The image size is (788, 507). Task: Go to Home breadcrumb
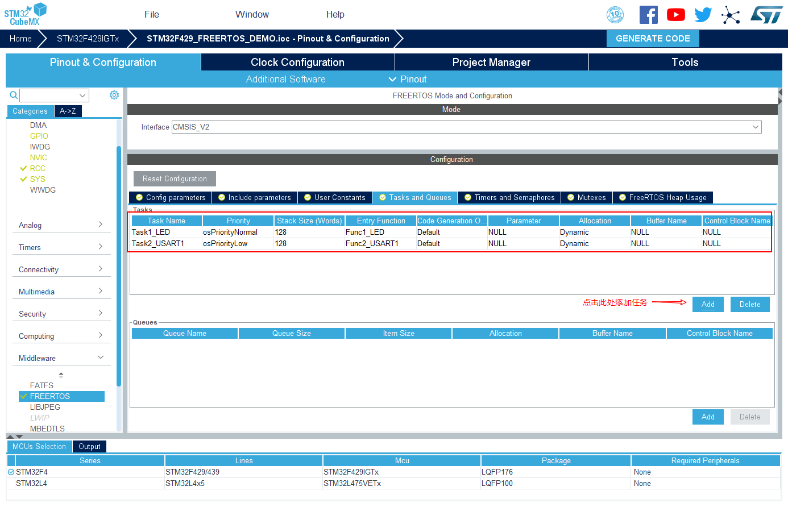(20, 39)
